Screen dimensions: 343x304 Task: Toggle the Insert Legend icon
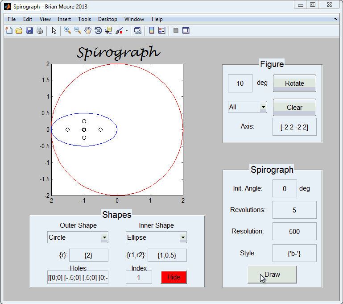tap(161, 31)
